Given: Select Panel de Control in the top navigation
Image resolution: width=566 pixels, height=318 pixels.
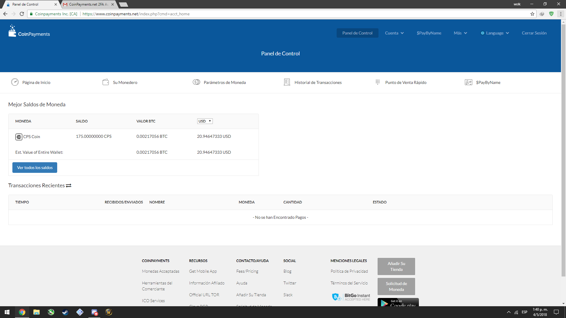Looking at the screenshot, I should pyautogui.click(x=357, y=33).
